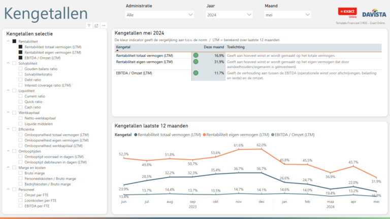Screen dimensions: 390x219
Task: Enable the Omzet per FTE checkbox
Action: [20, 195]
